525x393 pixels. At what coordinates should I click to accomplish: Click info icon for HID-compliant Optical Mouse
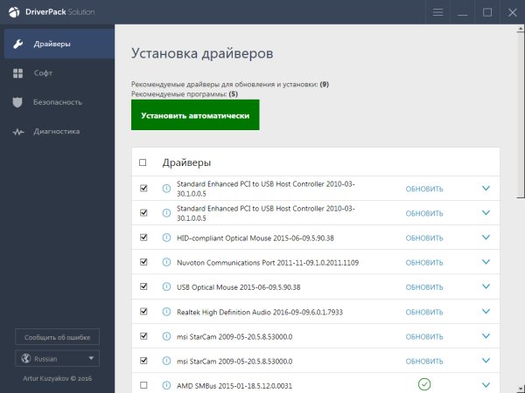(x=166, y=238)
